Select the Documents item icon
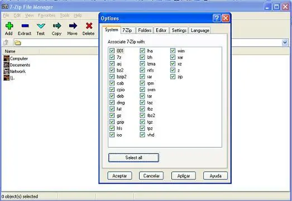Screen dimensions: 292x201 [x=6, y=65]
